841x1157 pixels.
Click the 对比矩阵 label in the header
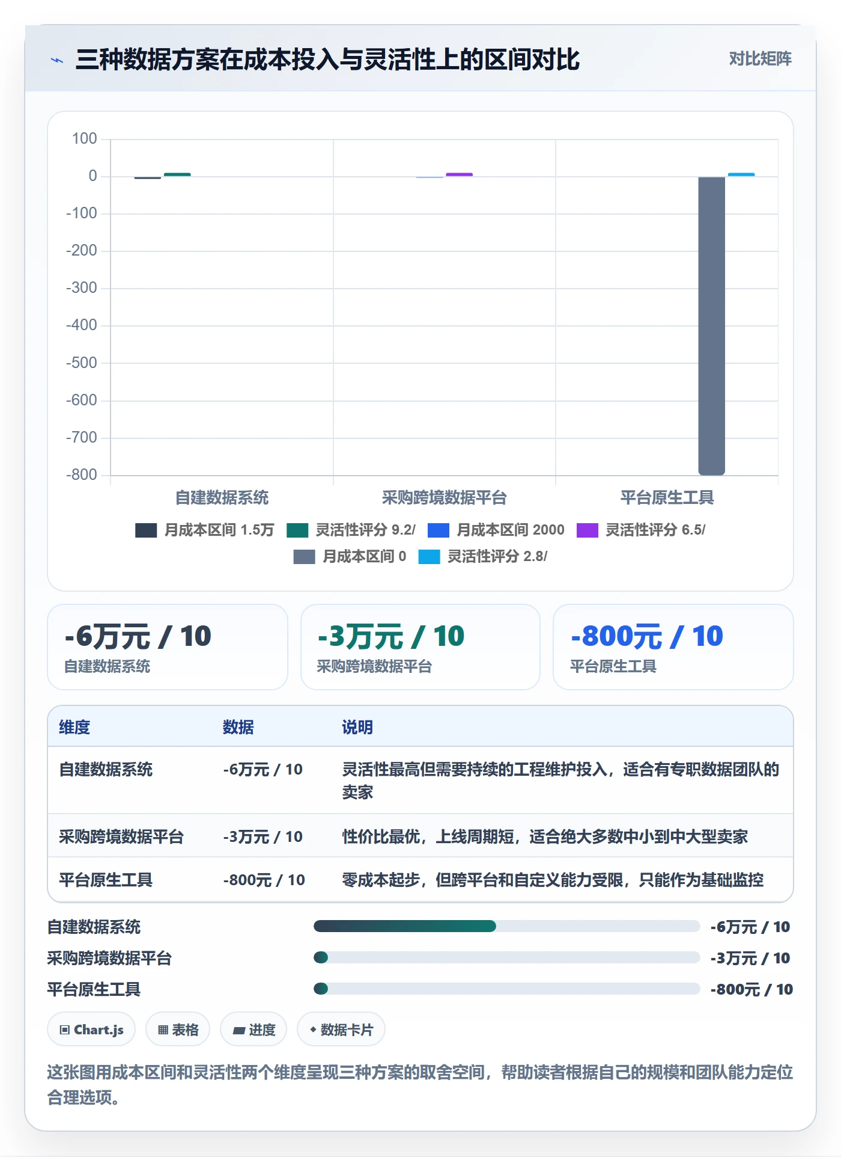(760, 58)
